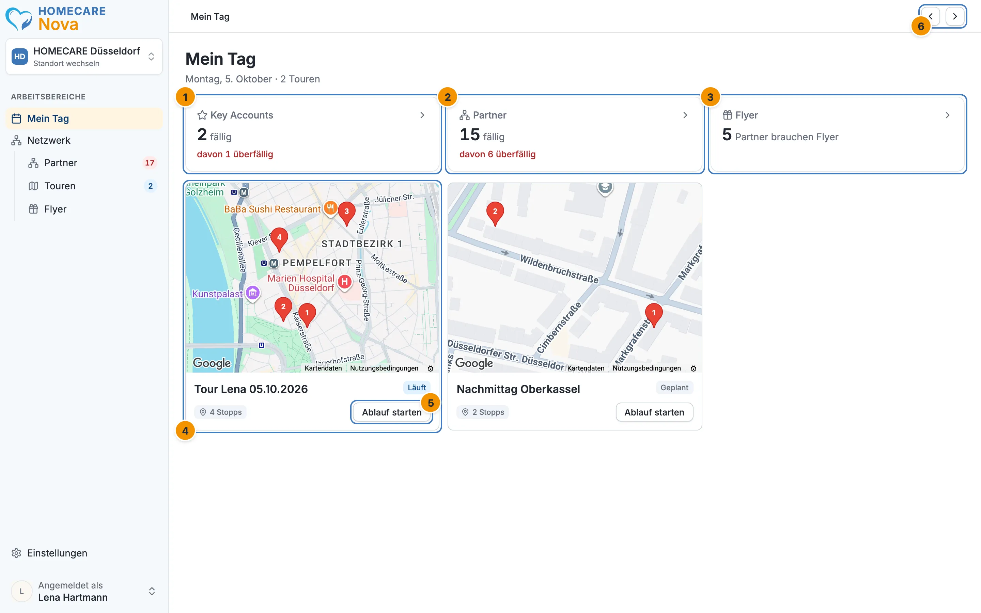Click '5 Partner brauchen Flyer' text
This screenshot has height=613, width=981.
[x=780, y=135]
